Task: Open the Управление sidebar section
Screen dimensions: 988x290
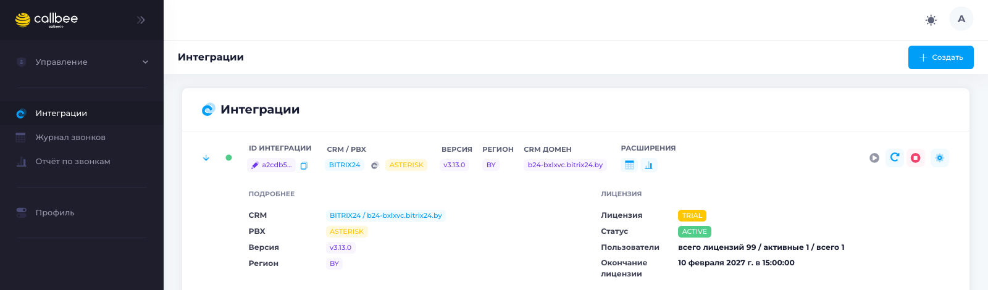Action: coord(82,62)
